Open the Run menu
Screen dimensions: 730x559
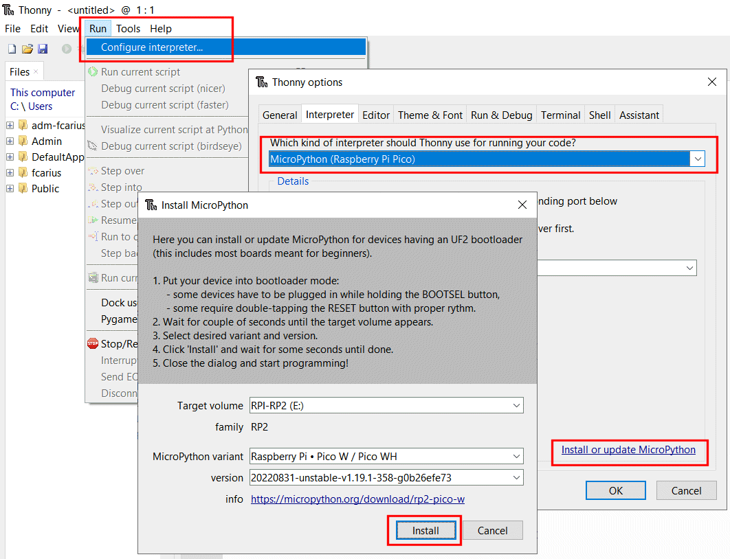point(98,29)
